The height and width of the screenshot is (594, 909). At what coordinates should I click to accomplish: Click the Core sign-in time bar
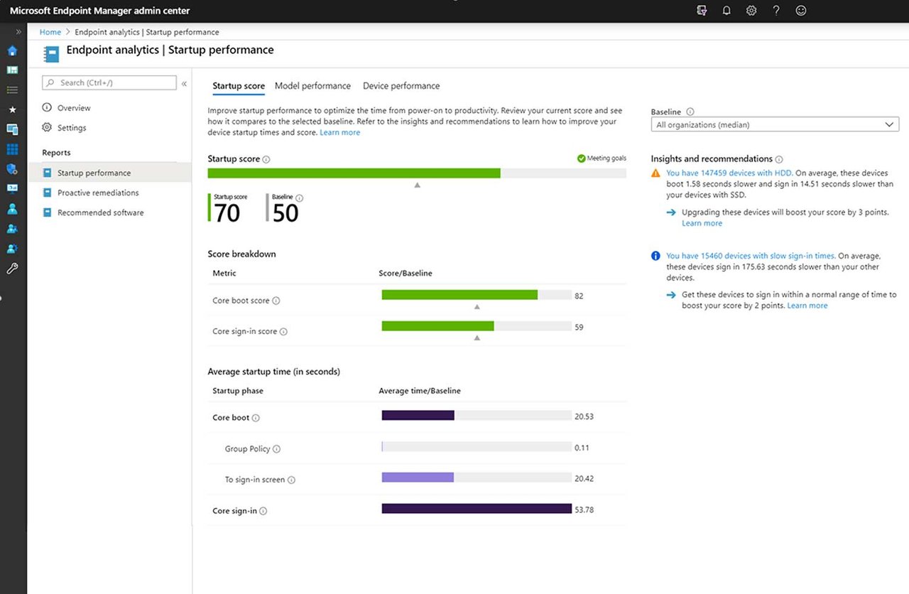click(x=477, y=509)
